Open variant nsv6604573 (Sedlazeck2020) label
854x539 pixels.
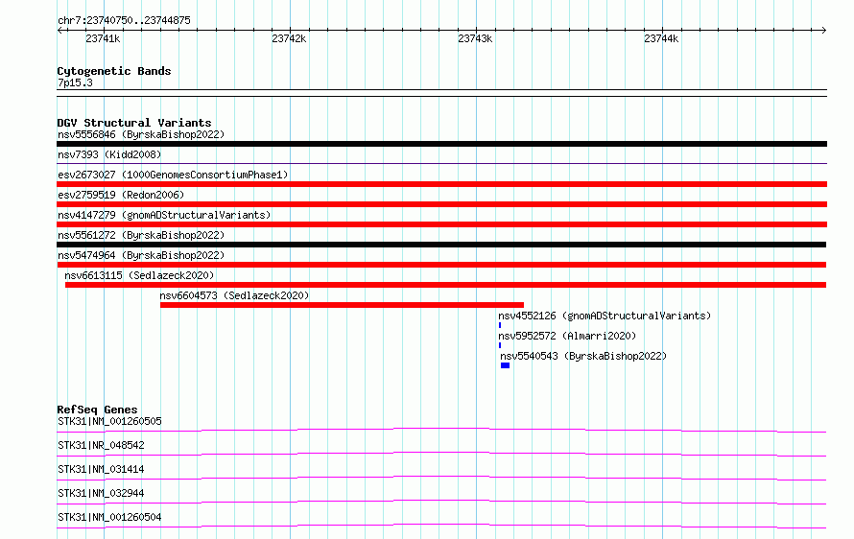coord(234,295)
